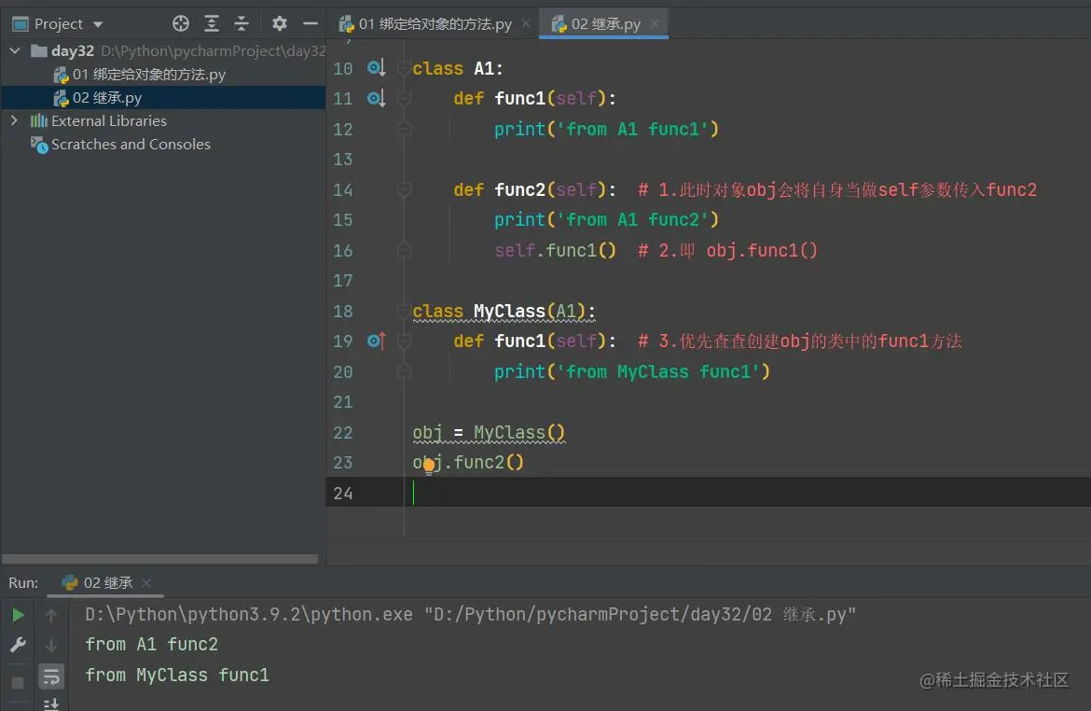Click the horizontal scrollbar of Project panel
The height and width of the screenshot is (711, 1091).
coord(160,559)
